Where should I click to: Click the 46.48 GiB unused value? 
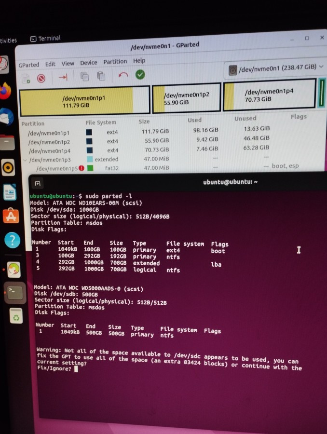pos(256,138)
